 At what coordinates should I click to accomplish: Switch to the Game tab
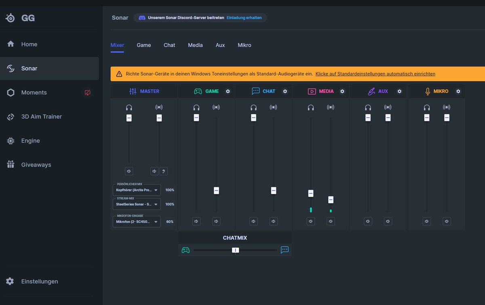144,45
